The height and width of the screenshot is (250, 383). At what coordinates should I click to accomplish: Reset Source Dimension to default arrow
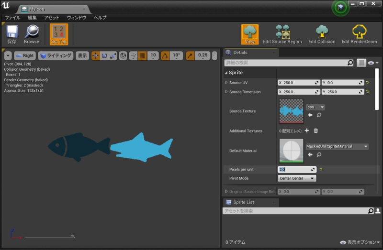367,92
